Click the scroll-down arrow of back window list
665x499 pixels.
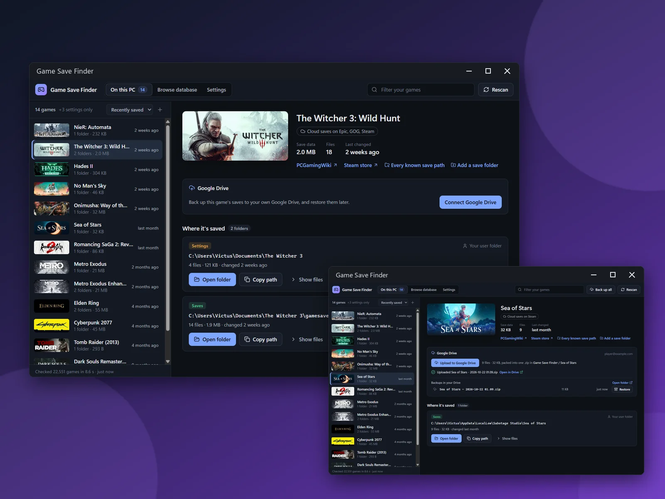[168, 362]
